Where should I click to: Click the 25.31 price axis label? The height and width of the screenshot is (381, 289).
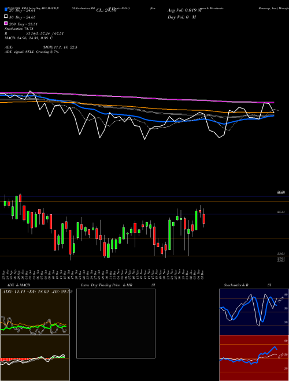(x=281, y=212)
